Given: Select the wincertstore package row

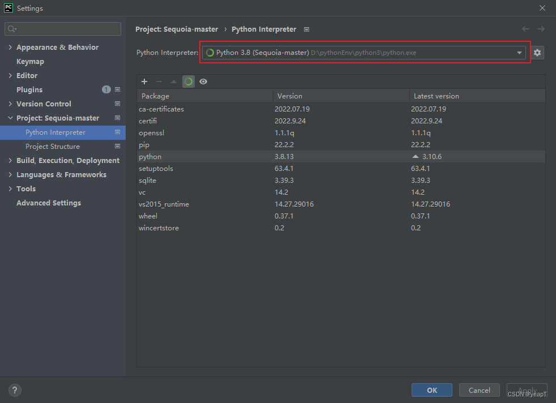Looking at the screenshot, I should pos(341,228).
